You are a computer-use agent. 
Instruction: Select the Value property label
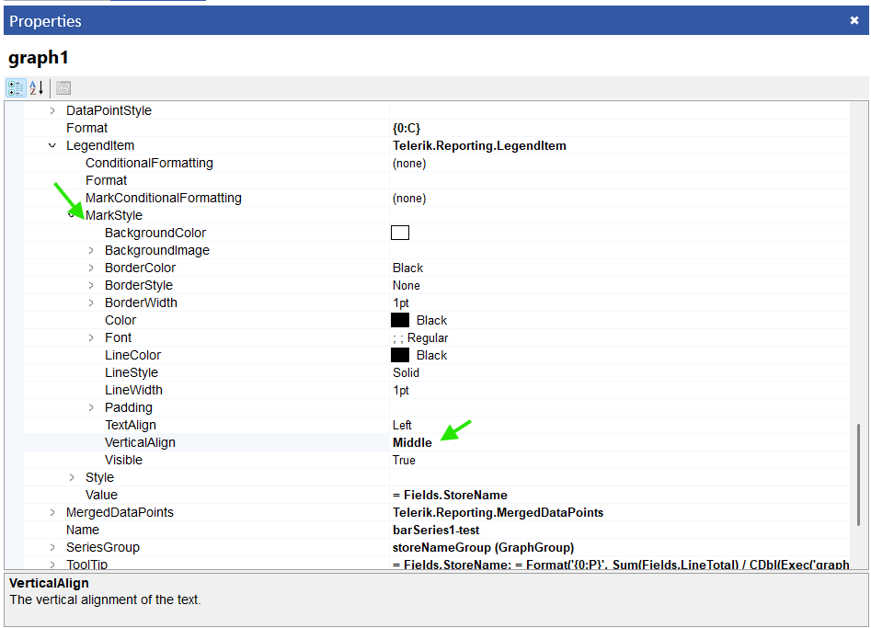click(x=102, y=496)
